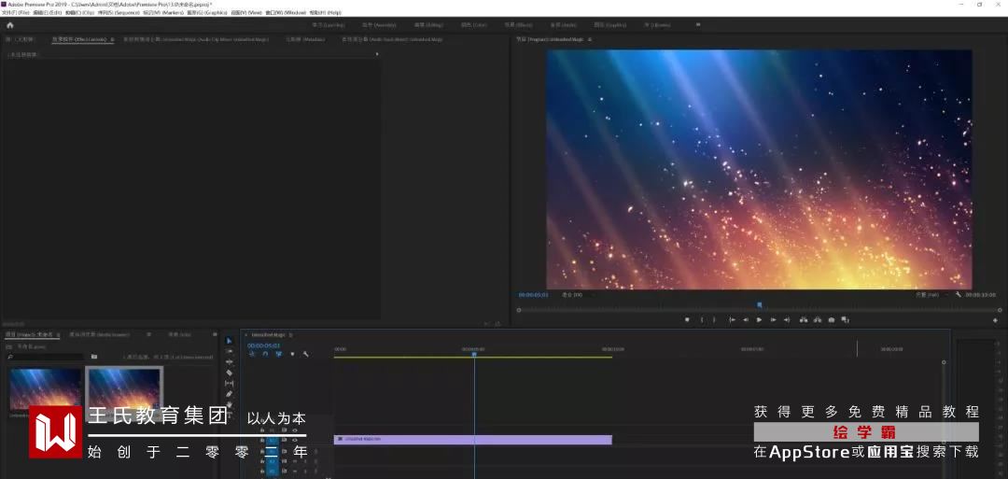Open the 编辑 (Edit) menu

48,13
